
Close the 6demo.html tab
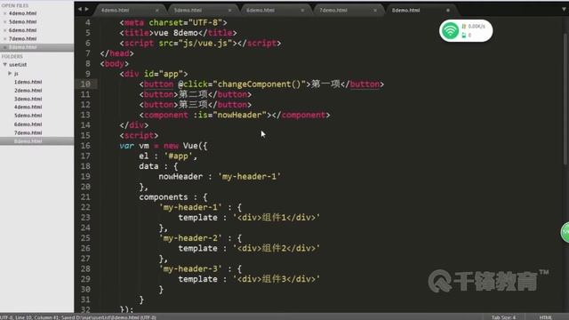(x=302, y=11)
